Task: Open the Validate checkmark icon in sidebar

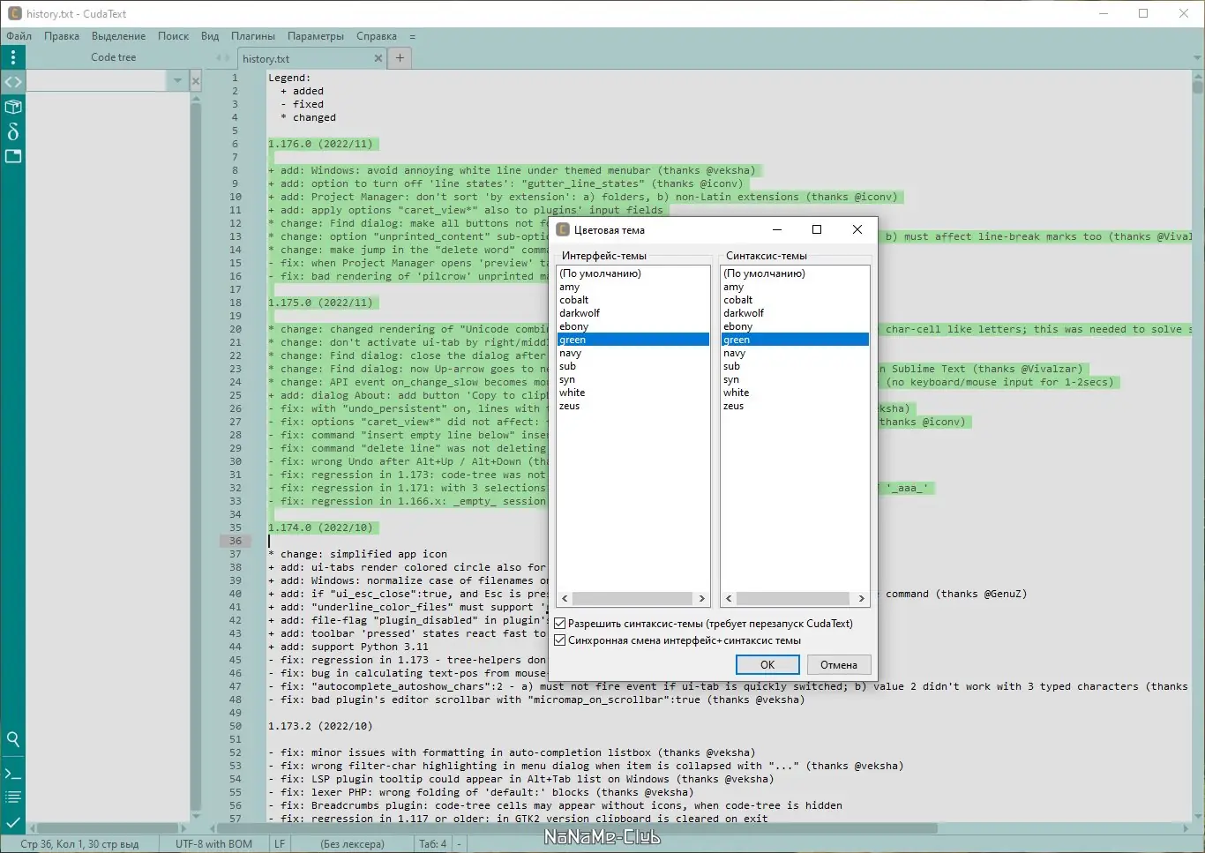Action: 13,822
